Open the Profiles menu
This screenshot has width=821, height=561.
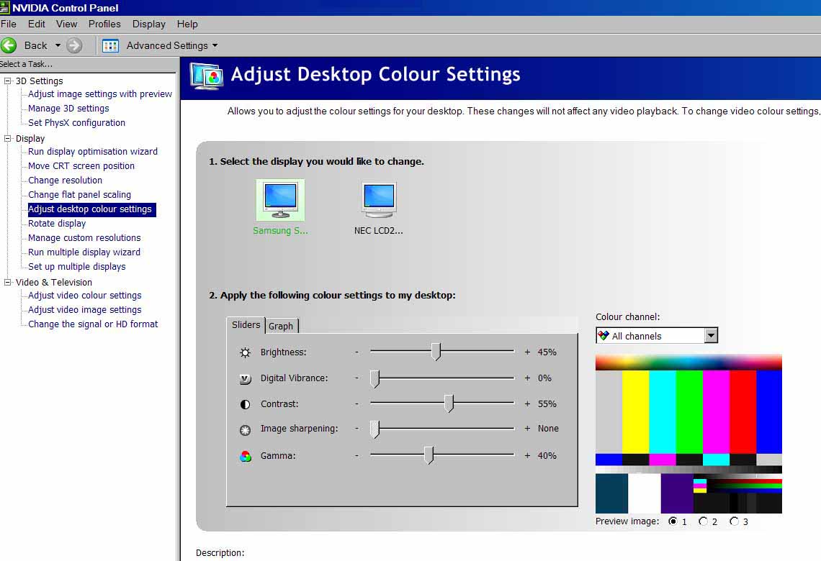(x=104, y=24)
